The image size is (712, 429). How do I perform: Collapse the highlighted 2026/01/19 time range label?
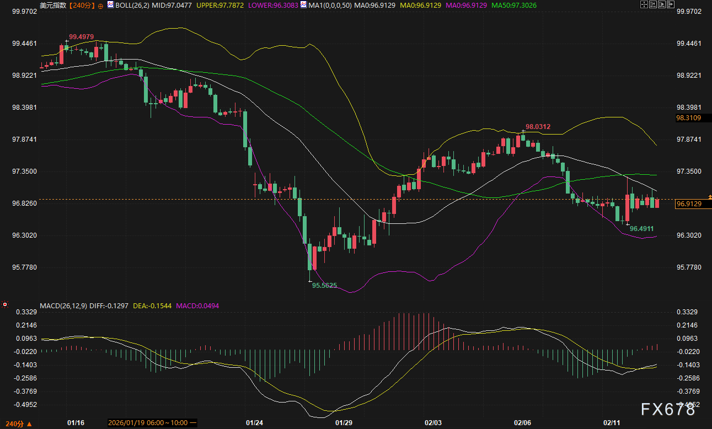click(193, 423)
